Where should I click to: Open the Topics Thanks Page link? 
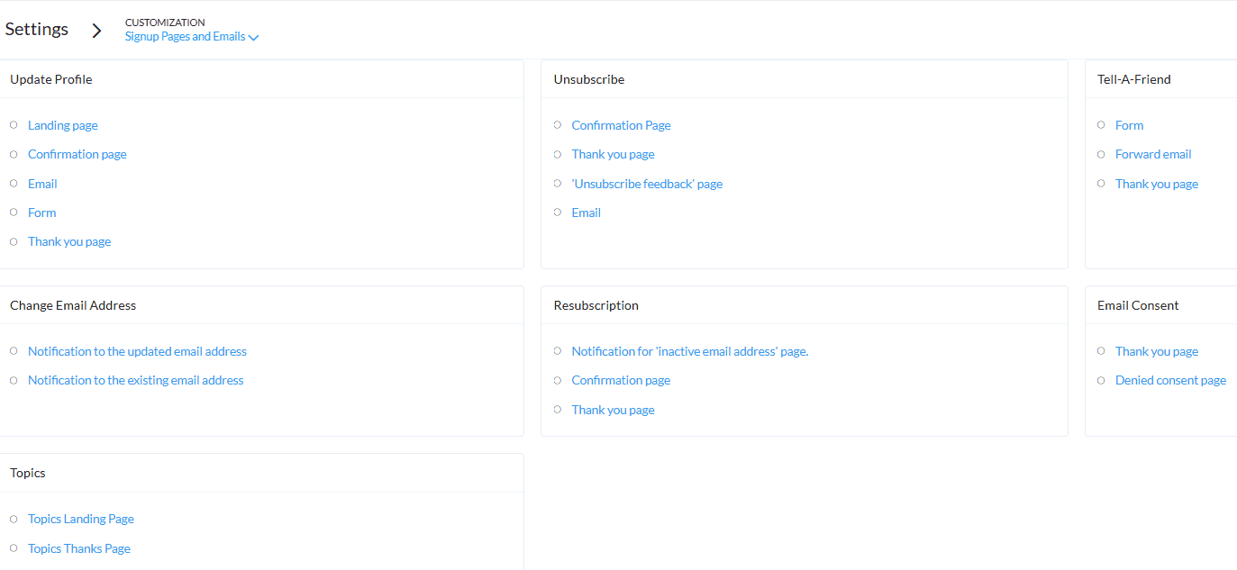(78, 547)
